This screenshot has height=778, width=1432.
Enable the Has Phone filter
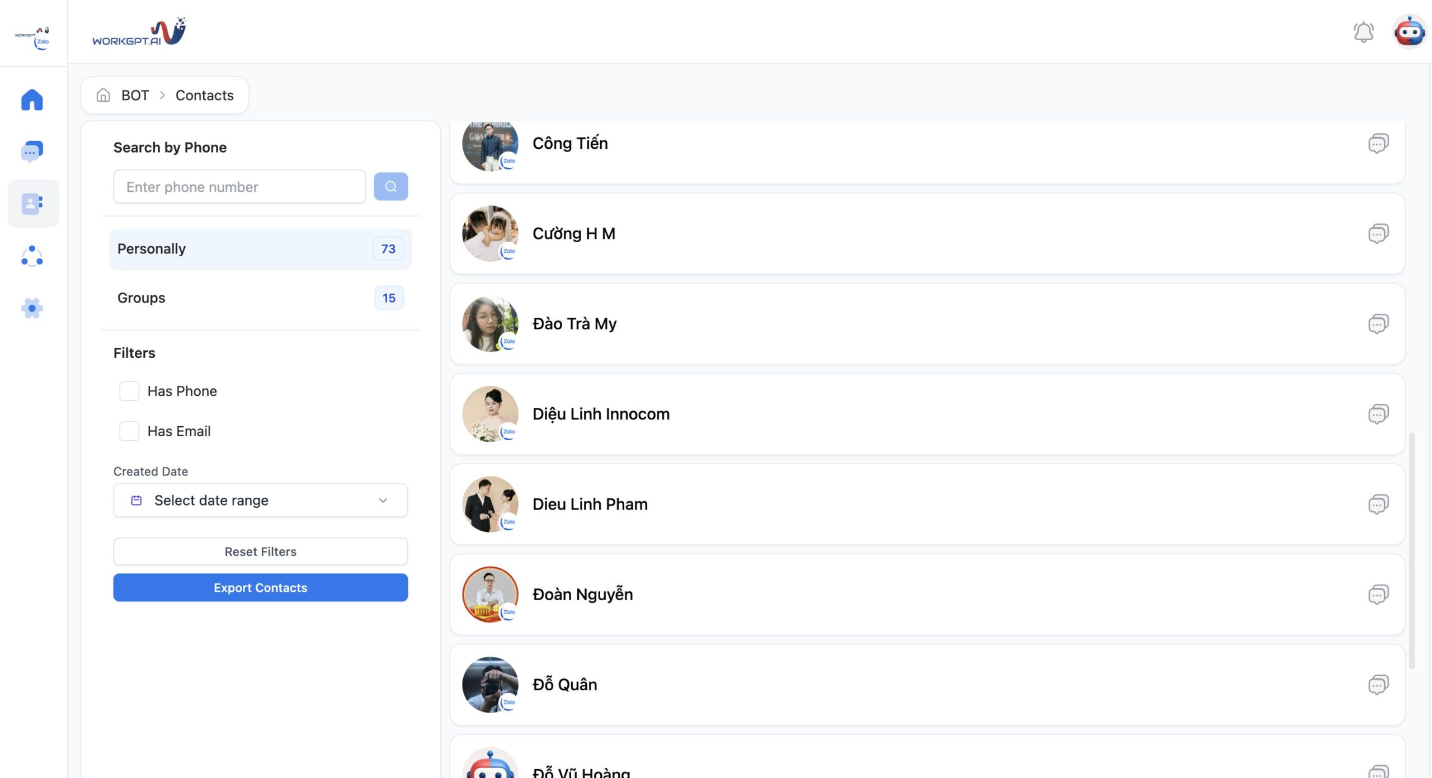pos(129,391)
